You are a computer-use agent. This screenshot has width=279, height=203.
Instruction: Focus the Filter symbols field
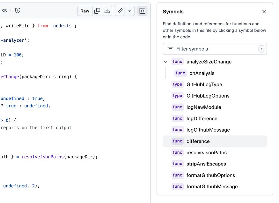[x=215, y=49]
